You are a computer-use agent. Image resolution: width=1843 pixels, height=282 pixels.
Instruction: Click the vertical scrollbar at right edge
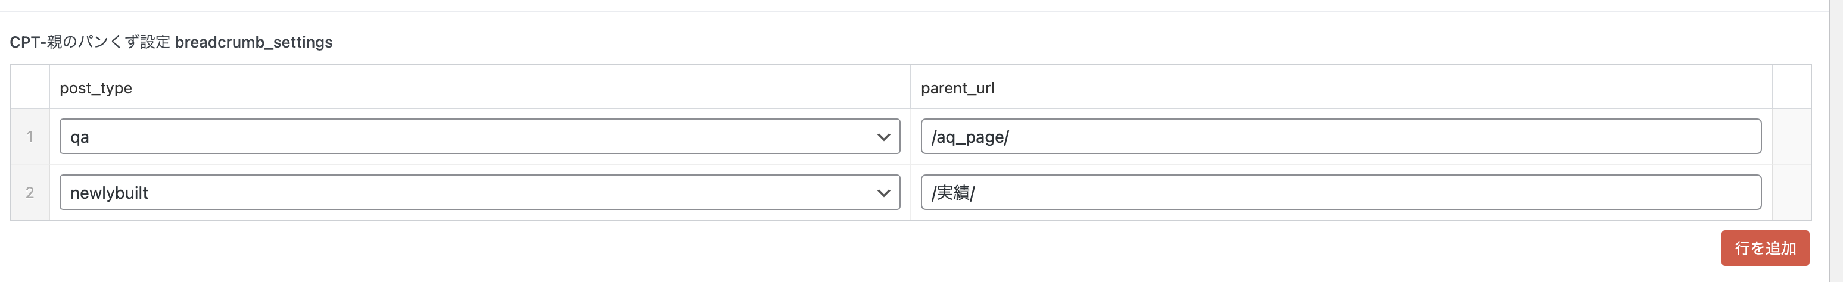[x=1836, y=143]
